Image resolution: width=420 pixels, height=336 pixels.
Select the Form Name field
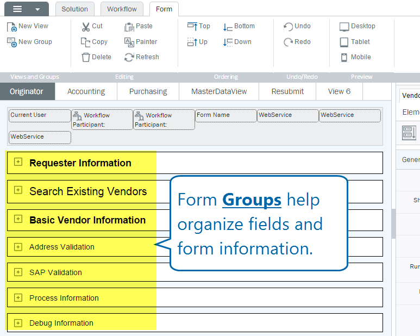(226, 115)
